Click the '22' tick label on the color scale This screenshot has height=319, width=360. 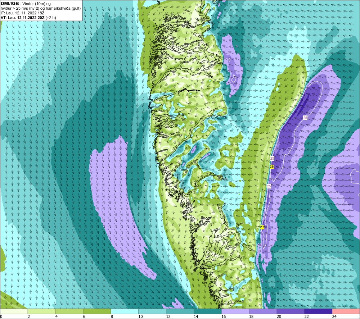click(306, 316)
